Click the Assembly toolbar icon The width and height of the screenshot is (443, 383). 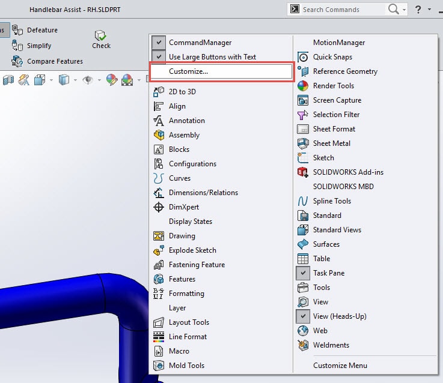coord(159,135)
